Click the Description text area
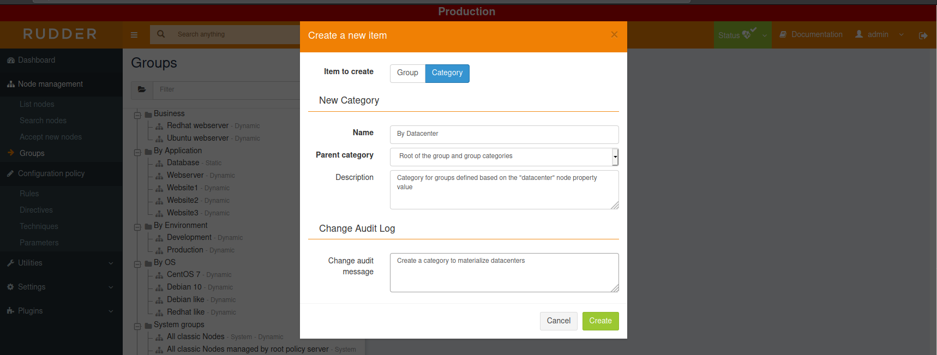Screen dimensions: 937x355 (x=504, y=190)
